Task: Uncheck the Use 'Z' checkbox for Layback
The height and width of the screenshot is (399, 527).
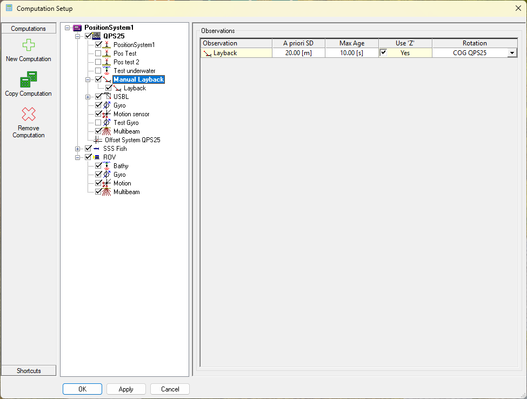Action: [384, 53]
